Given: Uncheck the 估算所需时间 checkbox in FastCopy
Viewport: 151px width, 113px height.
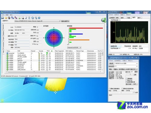Looking at the screenshot, I should pyautogui.click(x=126, y=82).
